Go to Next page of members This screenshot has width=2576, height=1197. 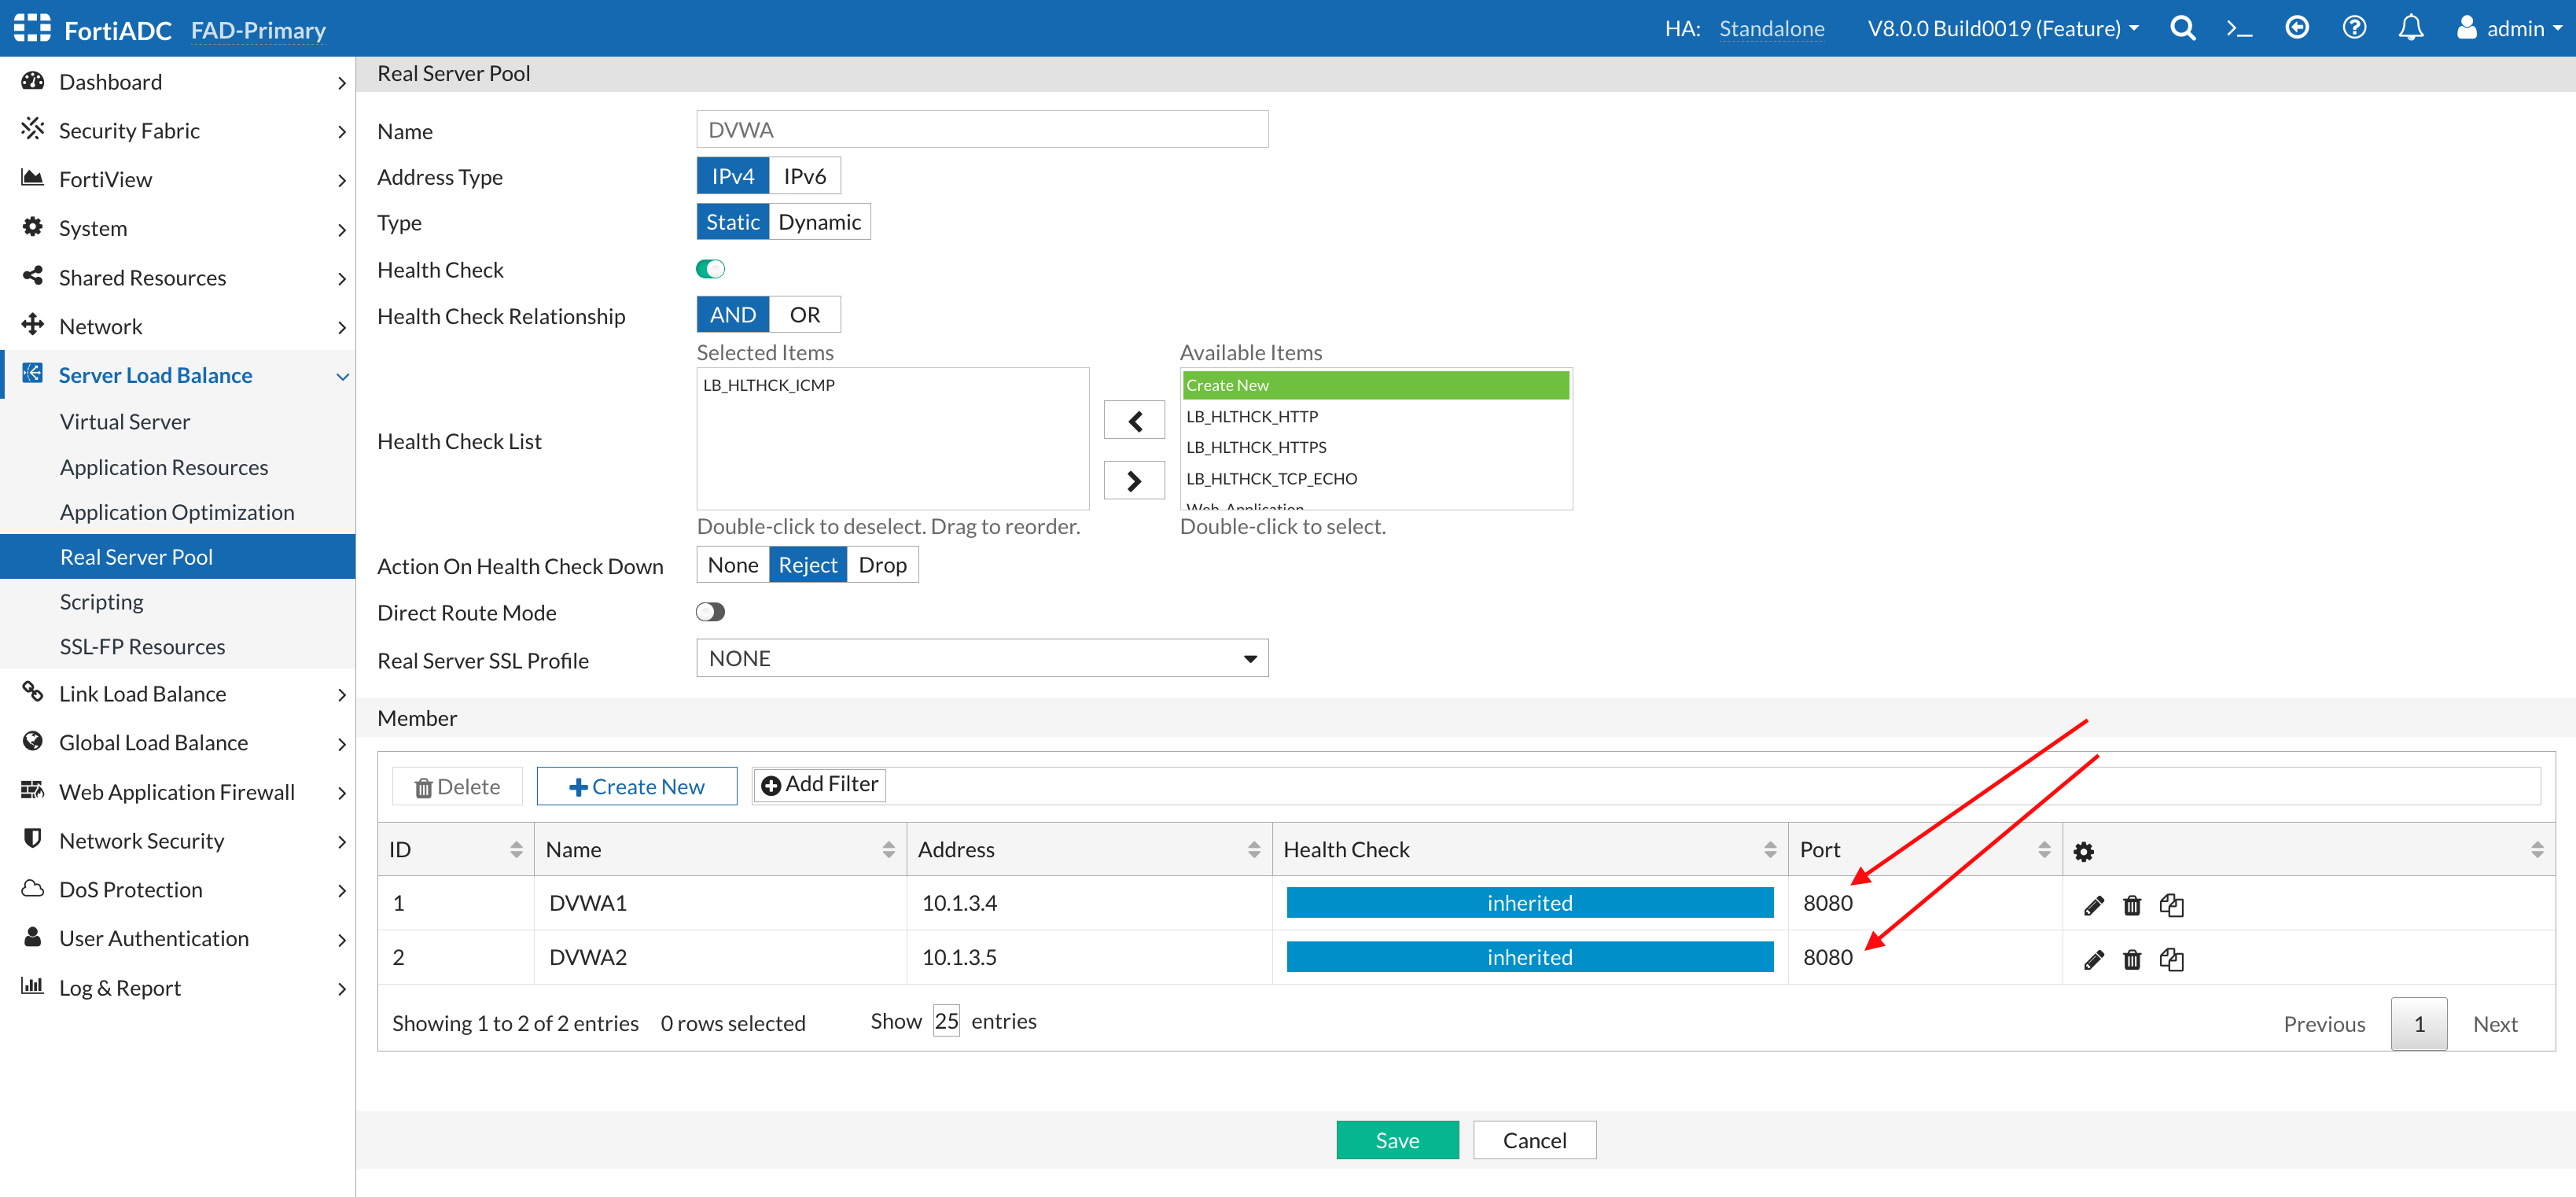[2495, 1024]
